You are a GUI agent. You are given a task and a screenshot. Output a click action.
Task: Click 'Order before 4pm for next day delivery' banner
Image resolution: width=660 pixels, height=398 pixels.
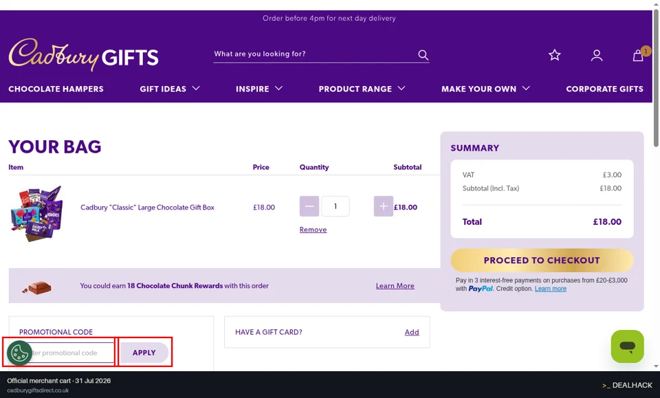pos(329,18)
